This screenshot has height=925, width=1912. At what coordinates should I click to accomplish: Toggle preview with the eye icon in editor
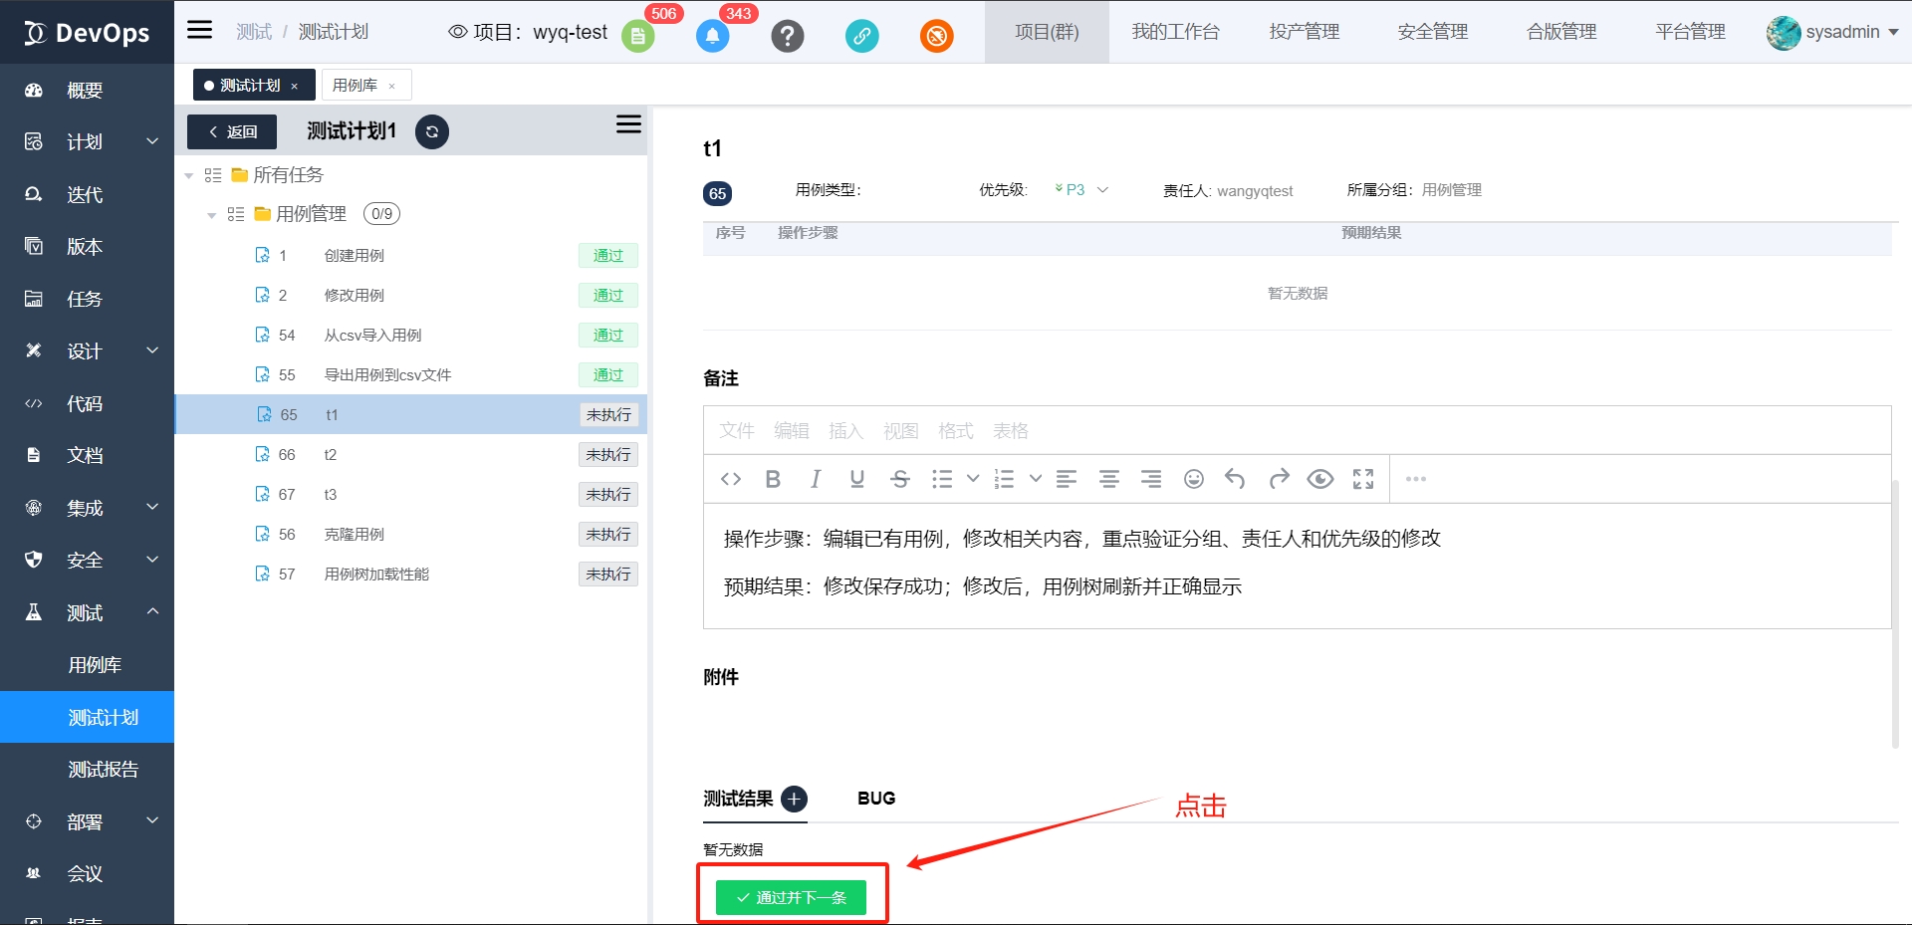(x=1319, y=479)
